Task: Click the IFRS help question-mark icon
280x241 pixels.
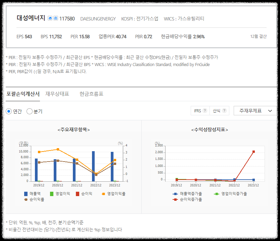Action: click(x=205, y=111)
